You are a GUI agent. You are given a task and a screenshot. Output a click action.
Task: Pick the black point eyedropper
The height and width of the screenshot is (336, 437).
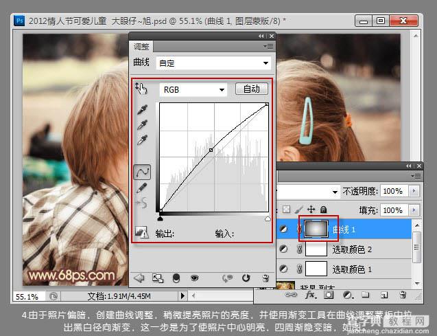142,110
